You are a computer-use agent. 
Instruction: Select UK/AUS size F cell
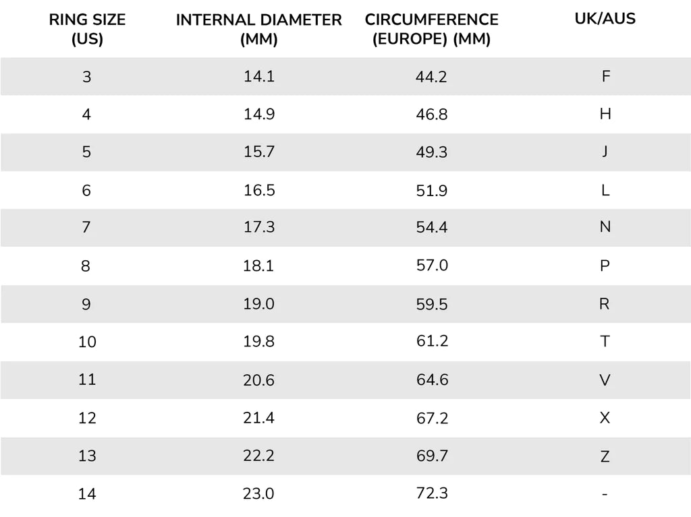(605, 76)
